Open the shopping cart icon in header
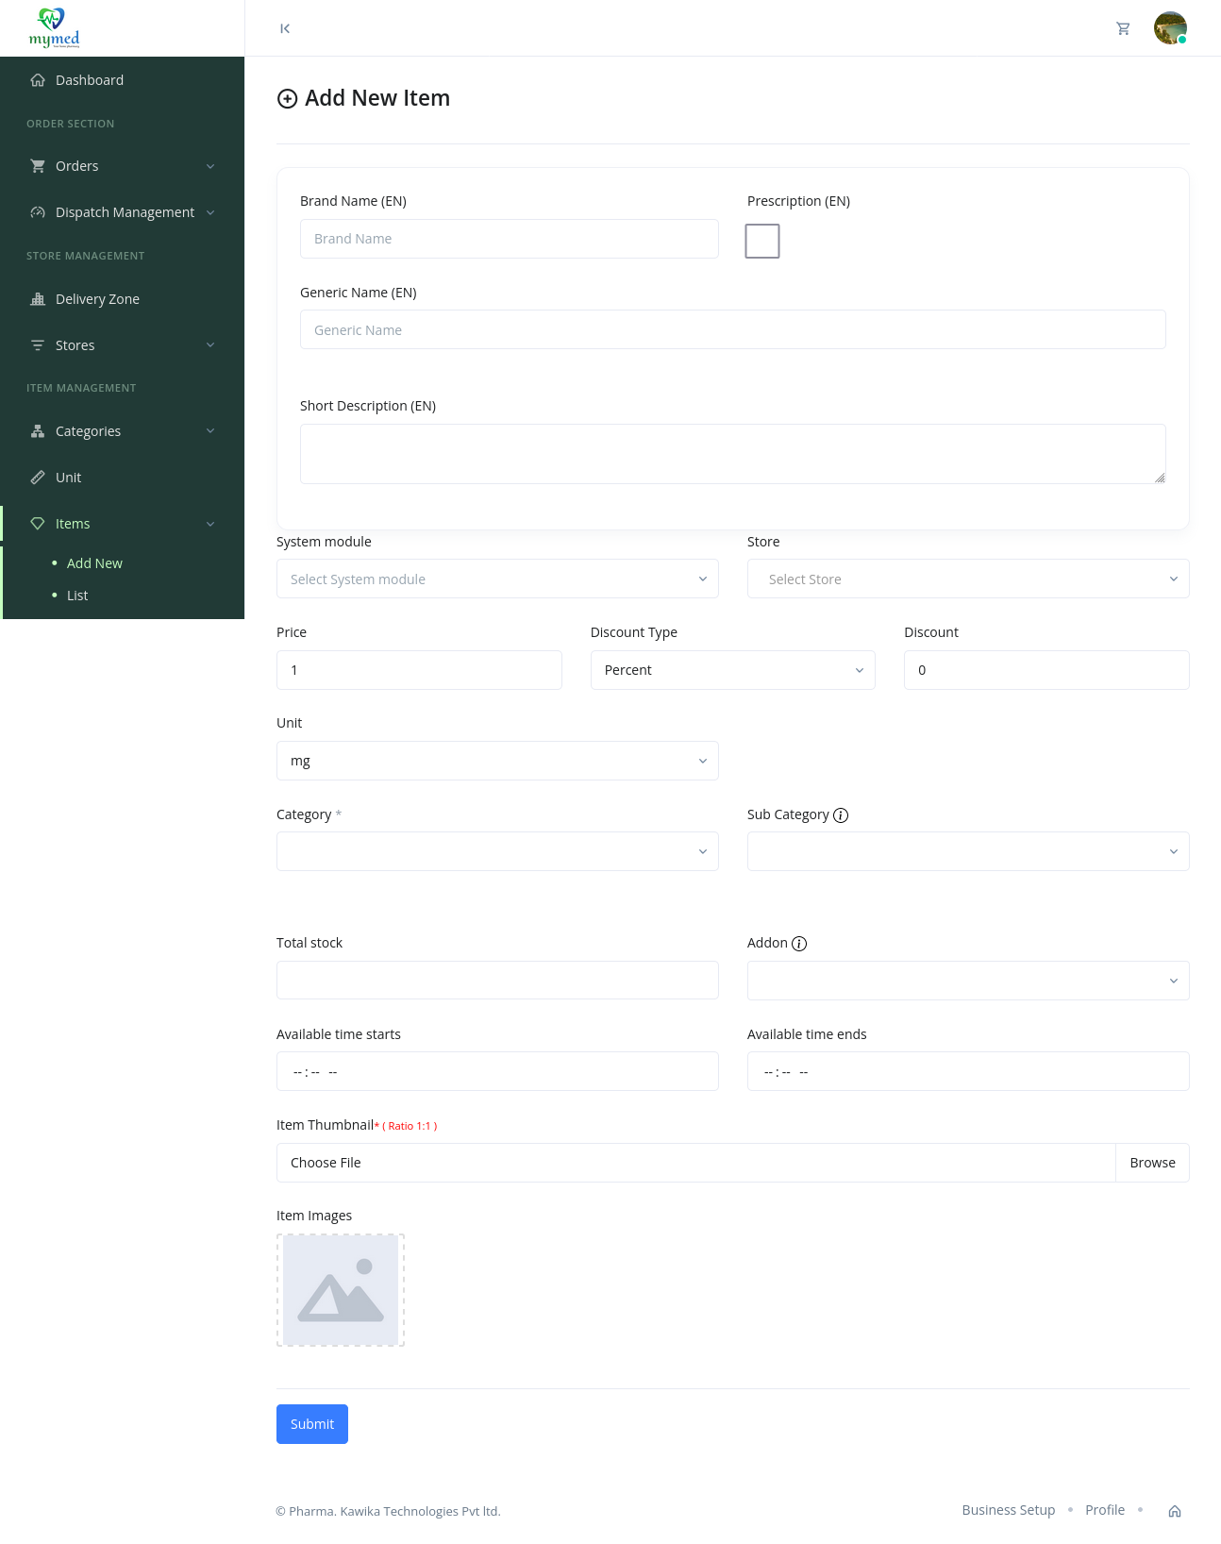This screenshot has width=1221, height=1544. tap(1123, 28)
